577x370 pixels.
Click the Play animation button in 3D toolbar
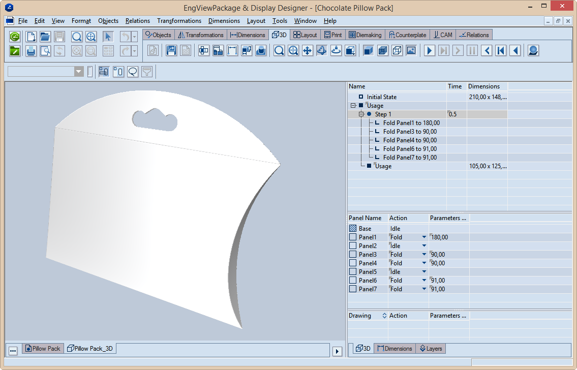pos(430,50)
